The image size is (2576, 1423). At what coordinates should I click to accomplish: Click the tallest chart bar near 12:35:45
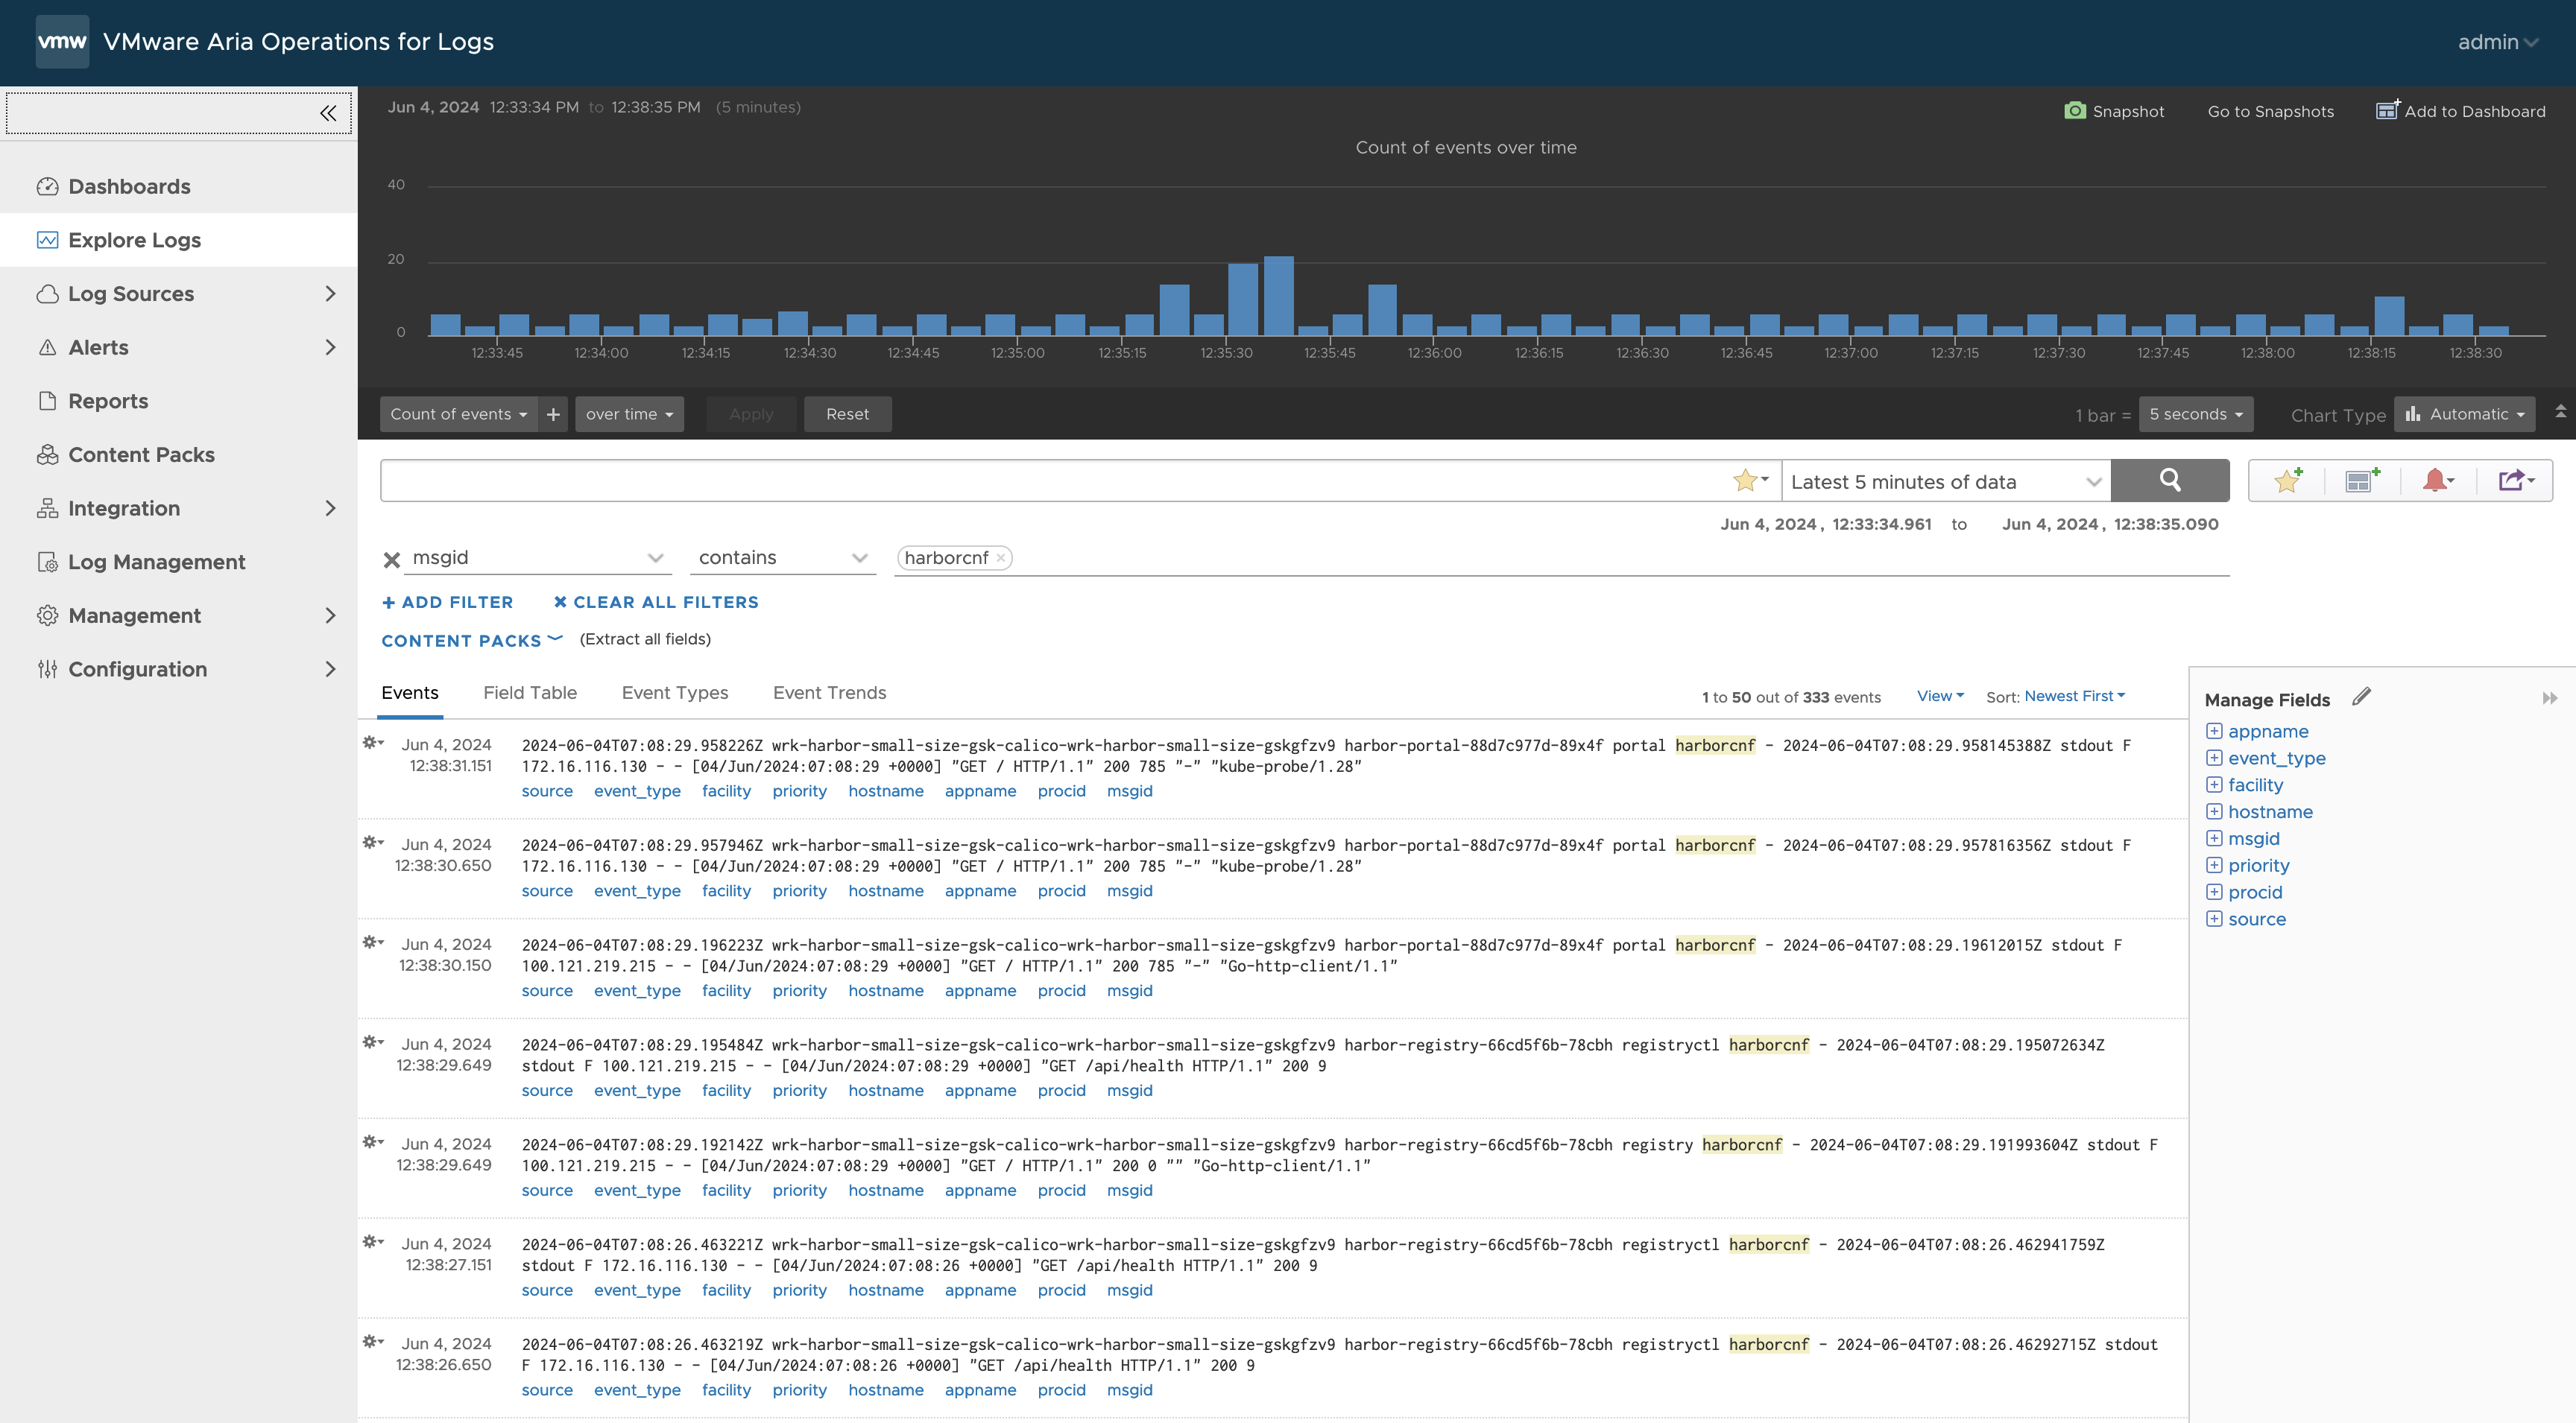[1278, 295]
